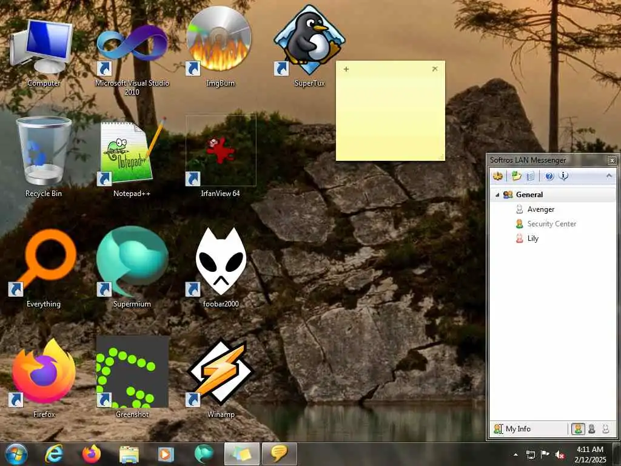Screen dimensions: 621x466
Task: Launch Supermium from the taskbar
Action: pyautogui.click(x=204, y=454)
